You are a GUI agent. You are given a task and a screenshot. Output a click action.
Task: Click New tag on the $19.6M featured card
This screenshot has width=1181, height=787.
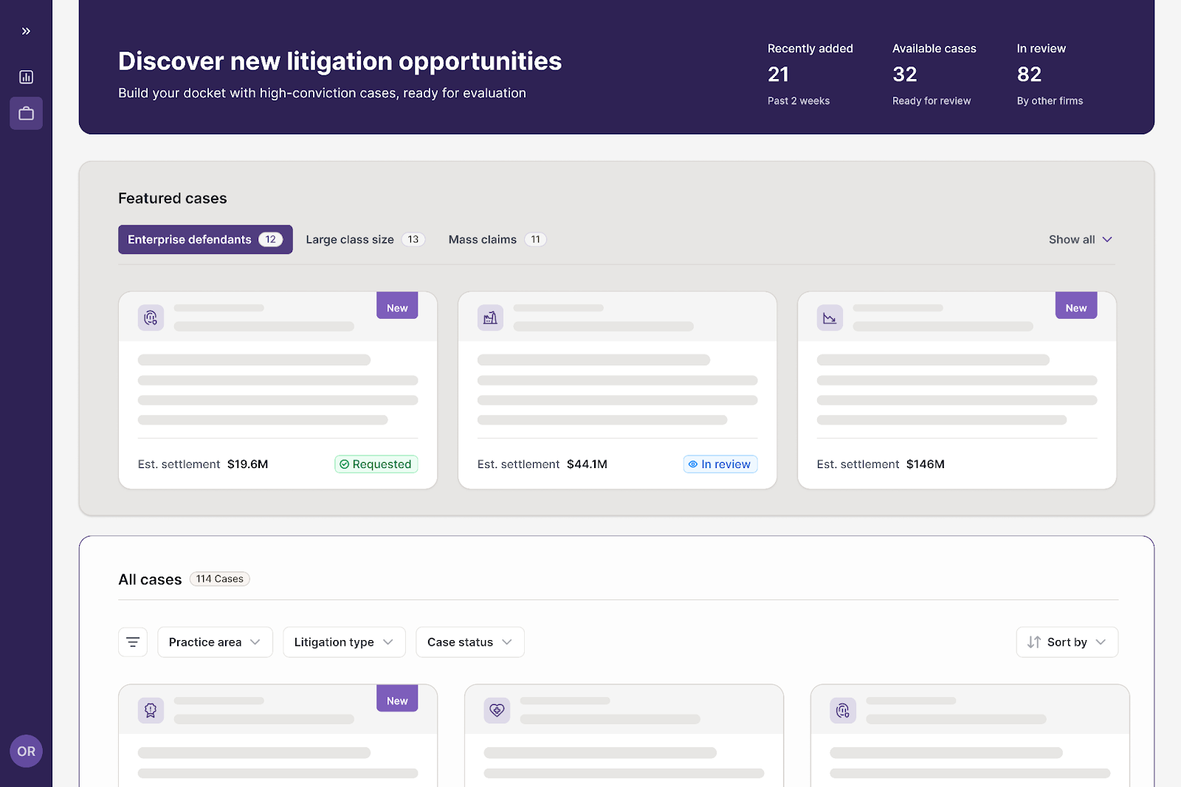coord(397,307)
